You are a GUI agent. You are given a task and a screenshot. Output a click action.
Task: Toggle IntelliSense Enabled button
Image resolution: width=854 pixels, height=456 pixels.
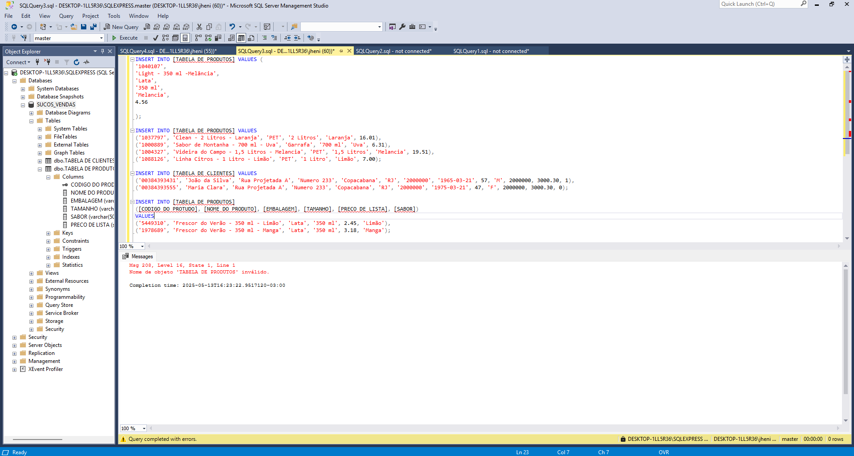click(185, 38)
